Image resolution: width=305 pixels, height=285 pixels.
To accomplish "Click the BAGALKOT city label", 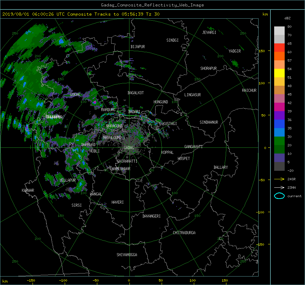I will (136, 93).
